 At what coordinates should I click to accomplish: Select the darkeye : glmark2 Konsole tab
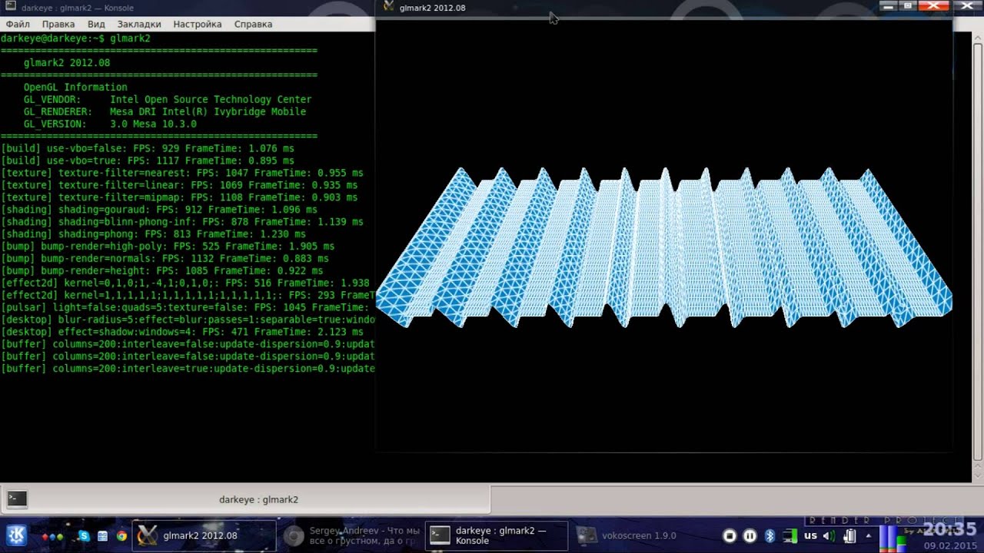pyautogui.click(x=245, y=499)
